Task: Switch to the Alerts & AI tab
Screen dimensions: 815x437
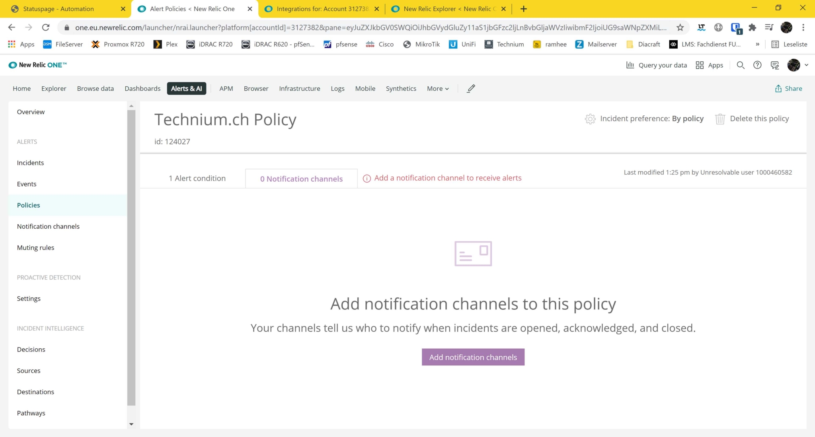Action: [187, 88]
